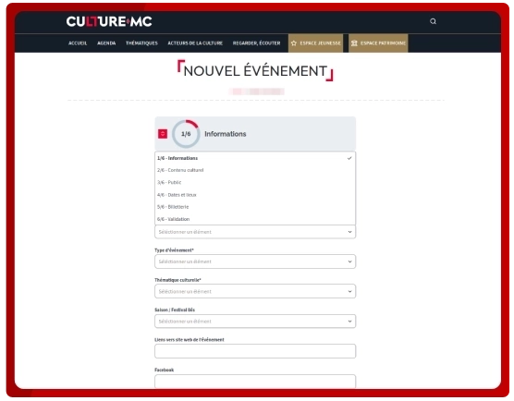This screenshot has width=514, height=401.
Task: Open the Espace Patrimoine tab
Action: click(x=378, y=43)
